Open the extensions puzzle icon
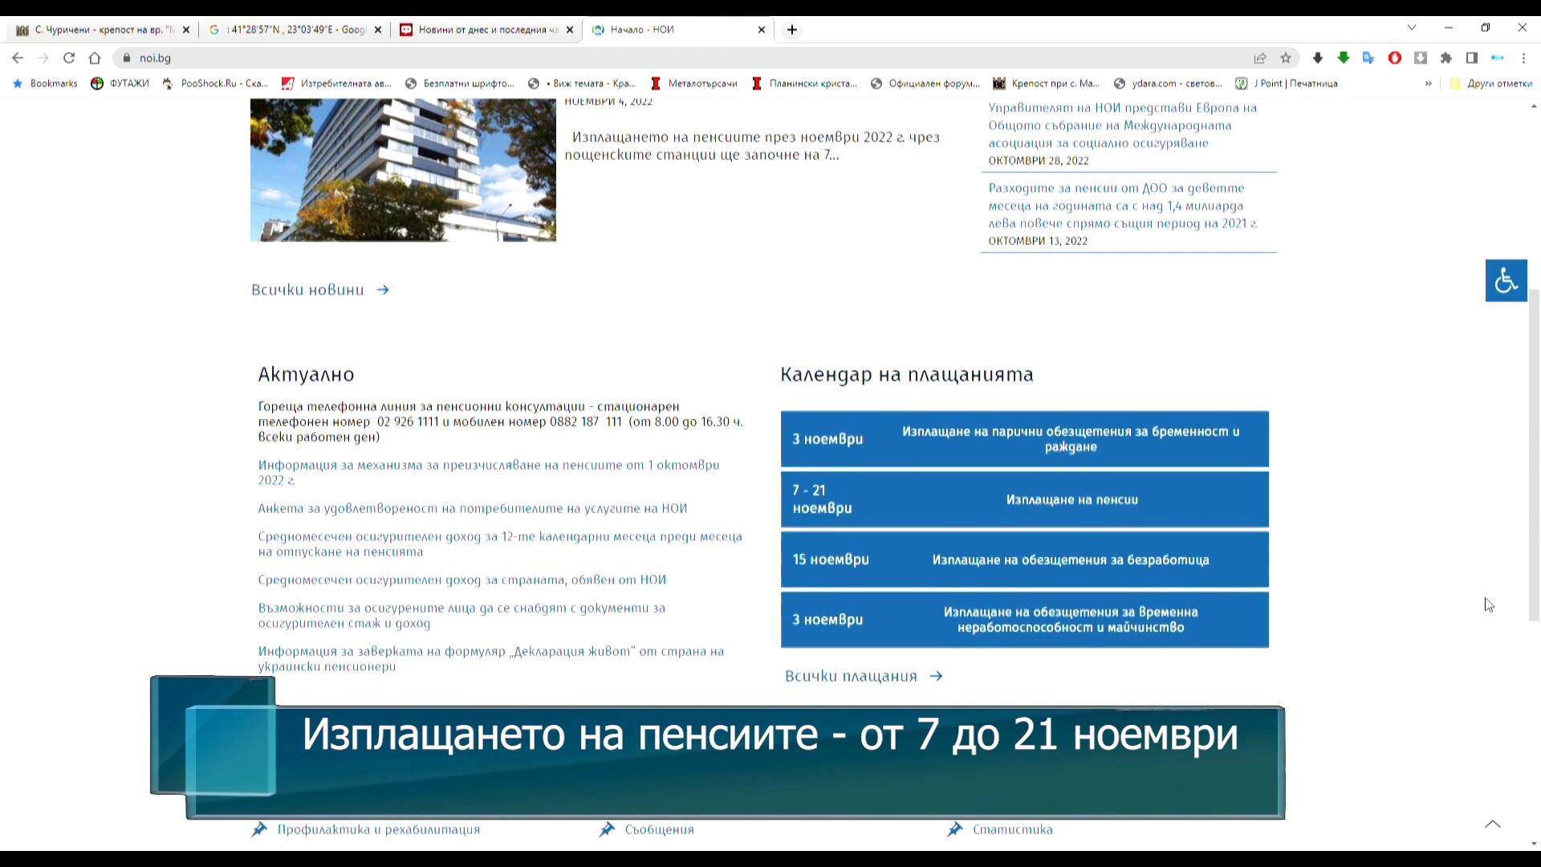This screenshot has width=1541, height=867. click(1446, 58)
